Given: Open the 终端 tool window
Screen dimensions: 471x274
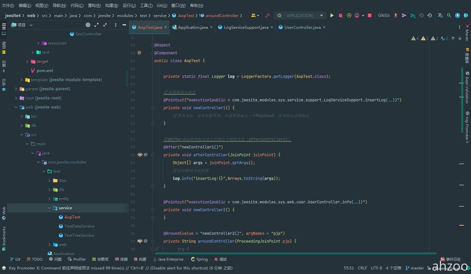Looking at the screenshot, I should 121,259.
